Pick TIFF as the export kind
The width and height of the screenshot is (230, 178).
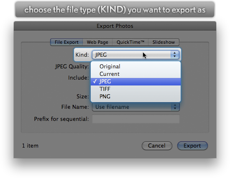[x=135, y=89]
